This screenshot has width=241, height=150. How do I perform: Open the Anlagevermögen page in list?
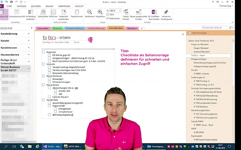(x=199, y=58)
